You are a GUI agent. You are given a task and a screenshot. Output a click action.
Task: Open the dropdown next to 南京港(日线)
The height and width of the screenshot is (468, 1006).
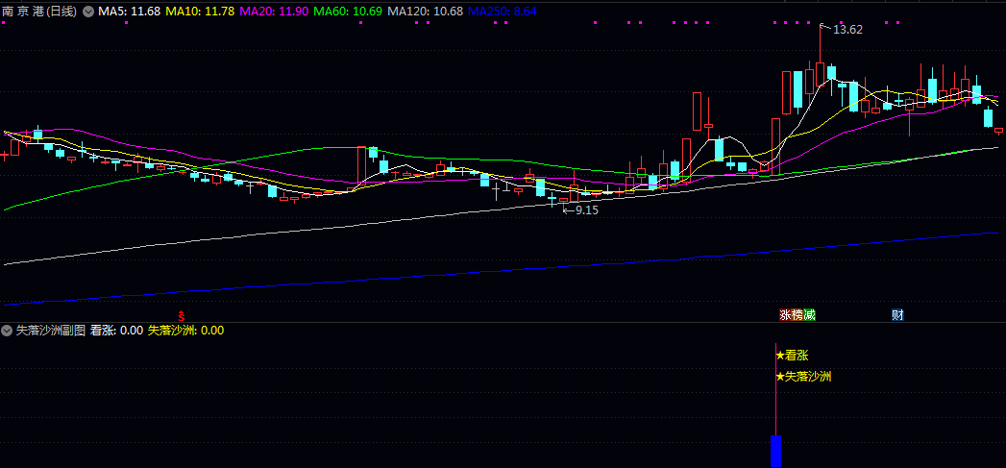point(88,11)
